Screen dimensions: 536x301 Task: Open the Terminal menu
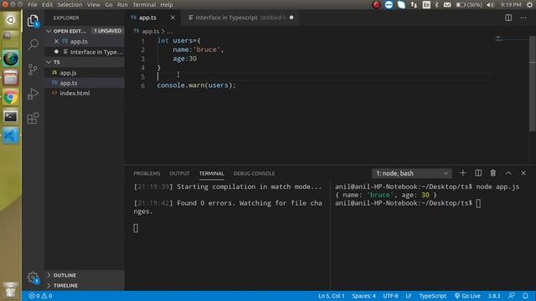[144, 5]
